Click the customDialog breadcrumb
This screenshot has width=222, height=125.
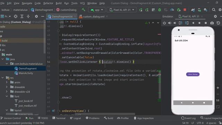pyautogui.click(x=66, y=10)
